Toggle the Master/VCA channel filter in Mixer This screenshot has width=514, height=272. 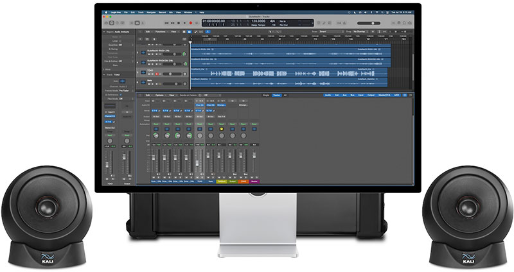pyautogui.click(x=384, y=95)
